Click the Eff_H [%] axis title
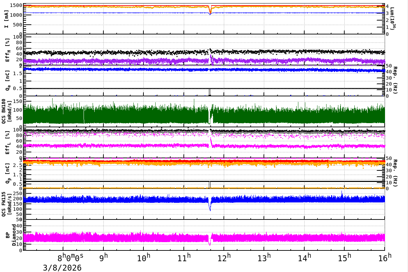Image resolution: width=408 pixels, height=272 pixels. (7, 50)
